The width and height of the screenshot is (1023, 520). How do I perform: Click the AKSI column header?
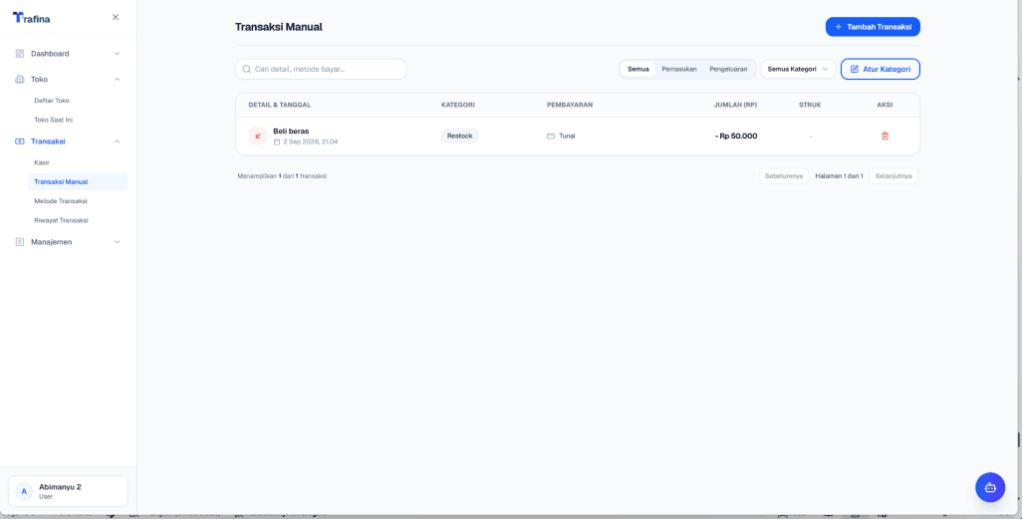coord(885,105)
